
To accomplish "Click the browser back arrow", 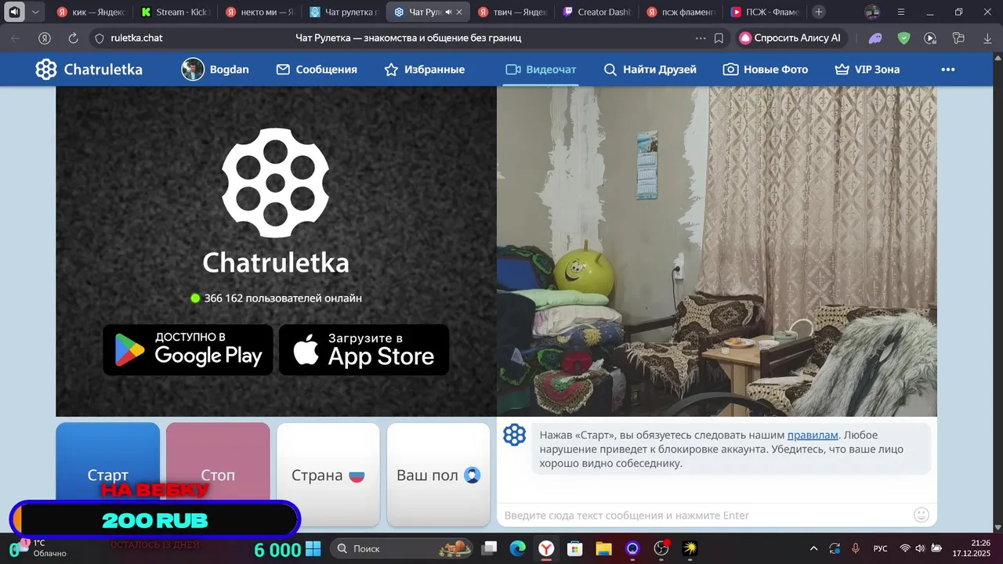I will 16,38.
